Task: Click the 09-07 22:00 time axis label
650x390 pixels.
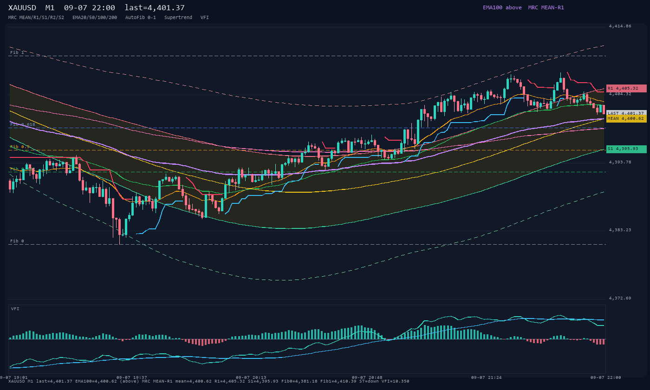Action: pos(605,377)
